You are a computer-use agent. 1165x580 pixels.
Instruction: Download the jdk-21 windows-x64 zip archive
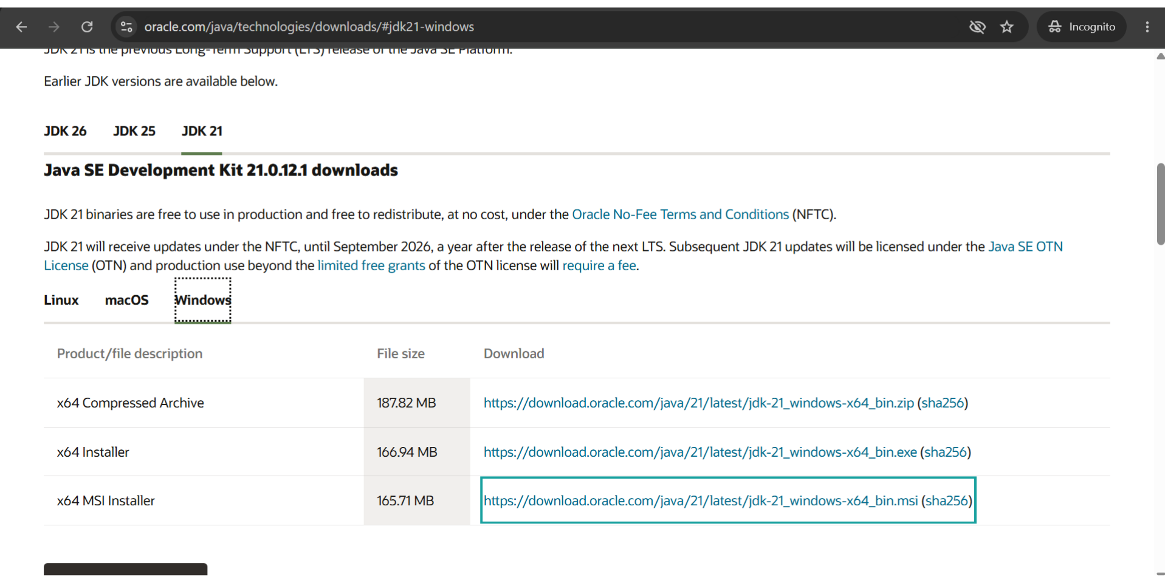[x=698, y=403]
